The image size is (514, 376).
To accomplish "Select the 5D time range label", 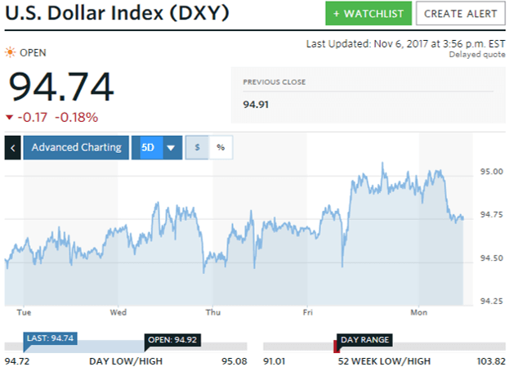I will [x=147, y=148].
